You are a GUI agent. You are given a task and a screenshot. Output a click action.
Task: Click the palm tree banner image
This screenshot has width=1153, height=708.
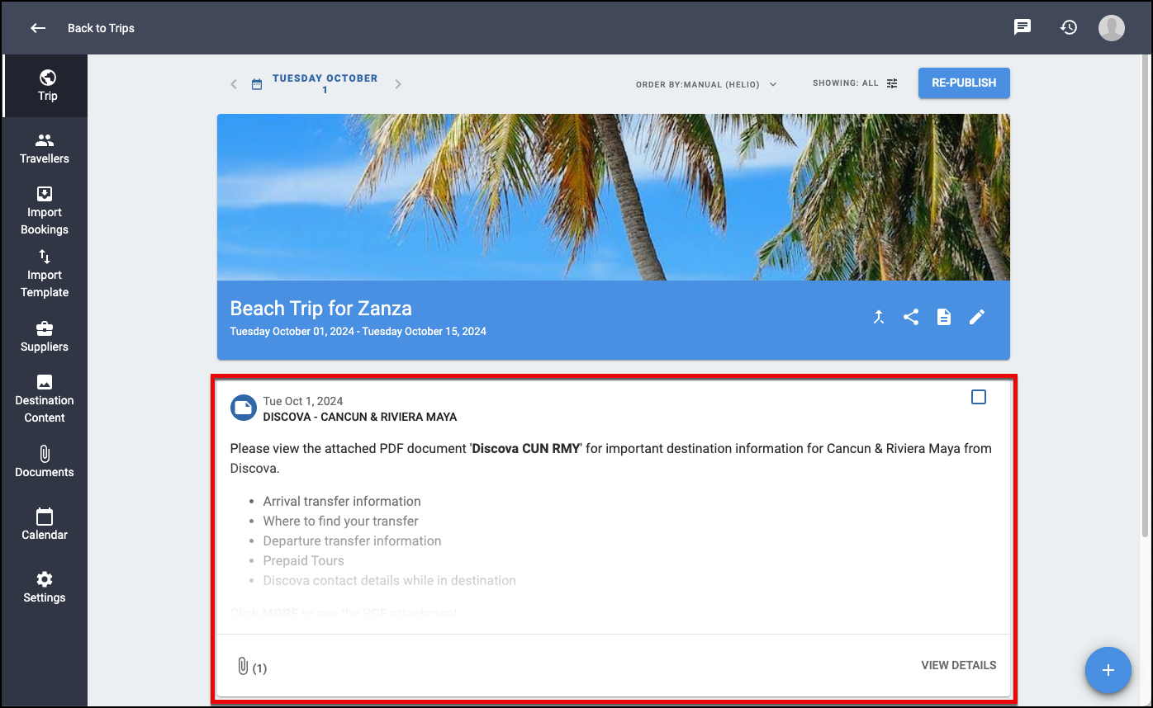pyautogui.click(x=614, y=197)
